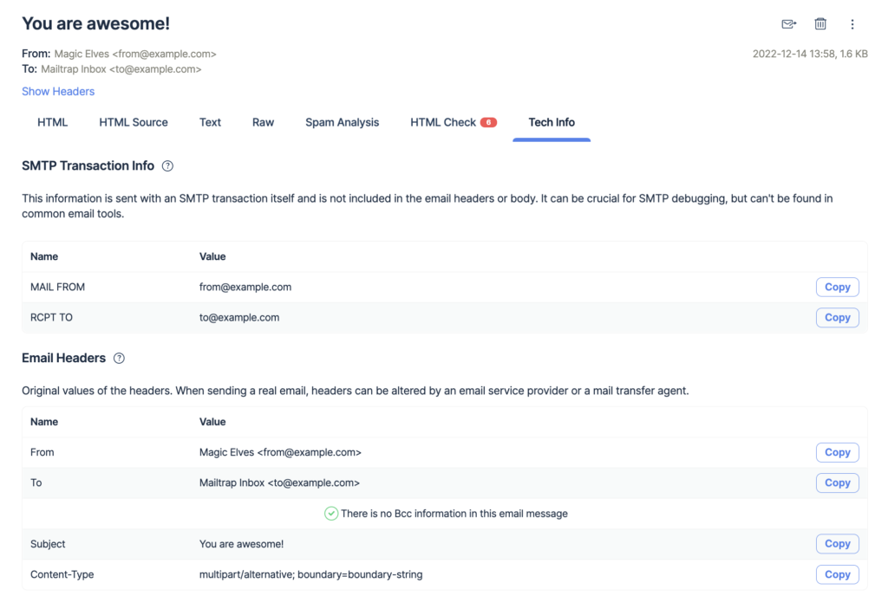Click the SMTP Transaction Info help icon
Image resolution: width=888 pixels, height=615 pixels.
[167, 165]
